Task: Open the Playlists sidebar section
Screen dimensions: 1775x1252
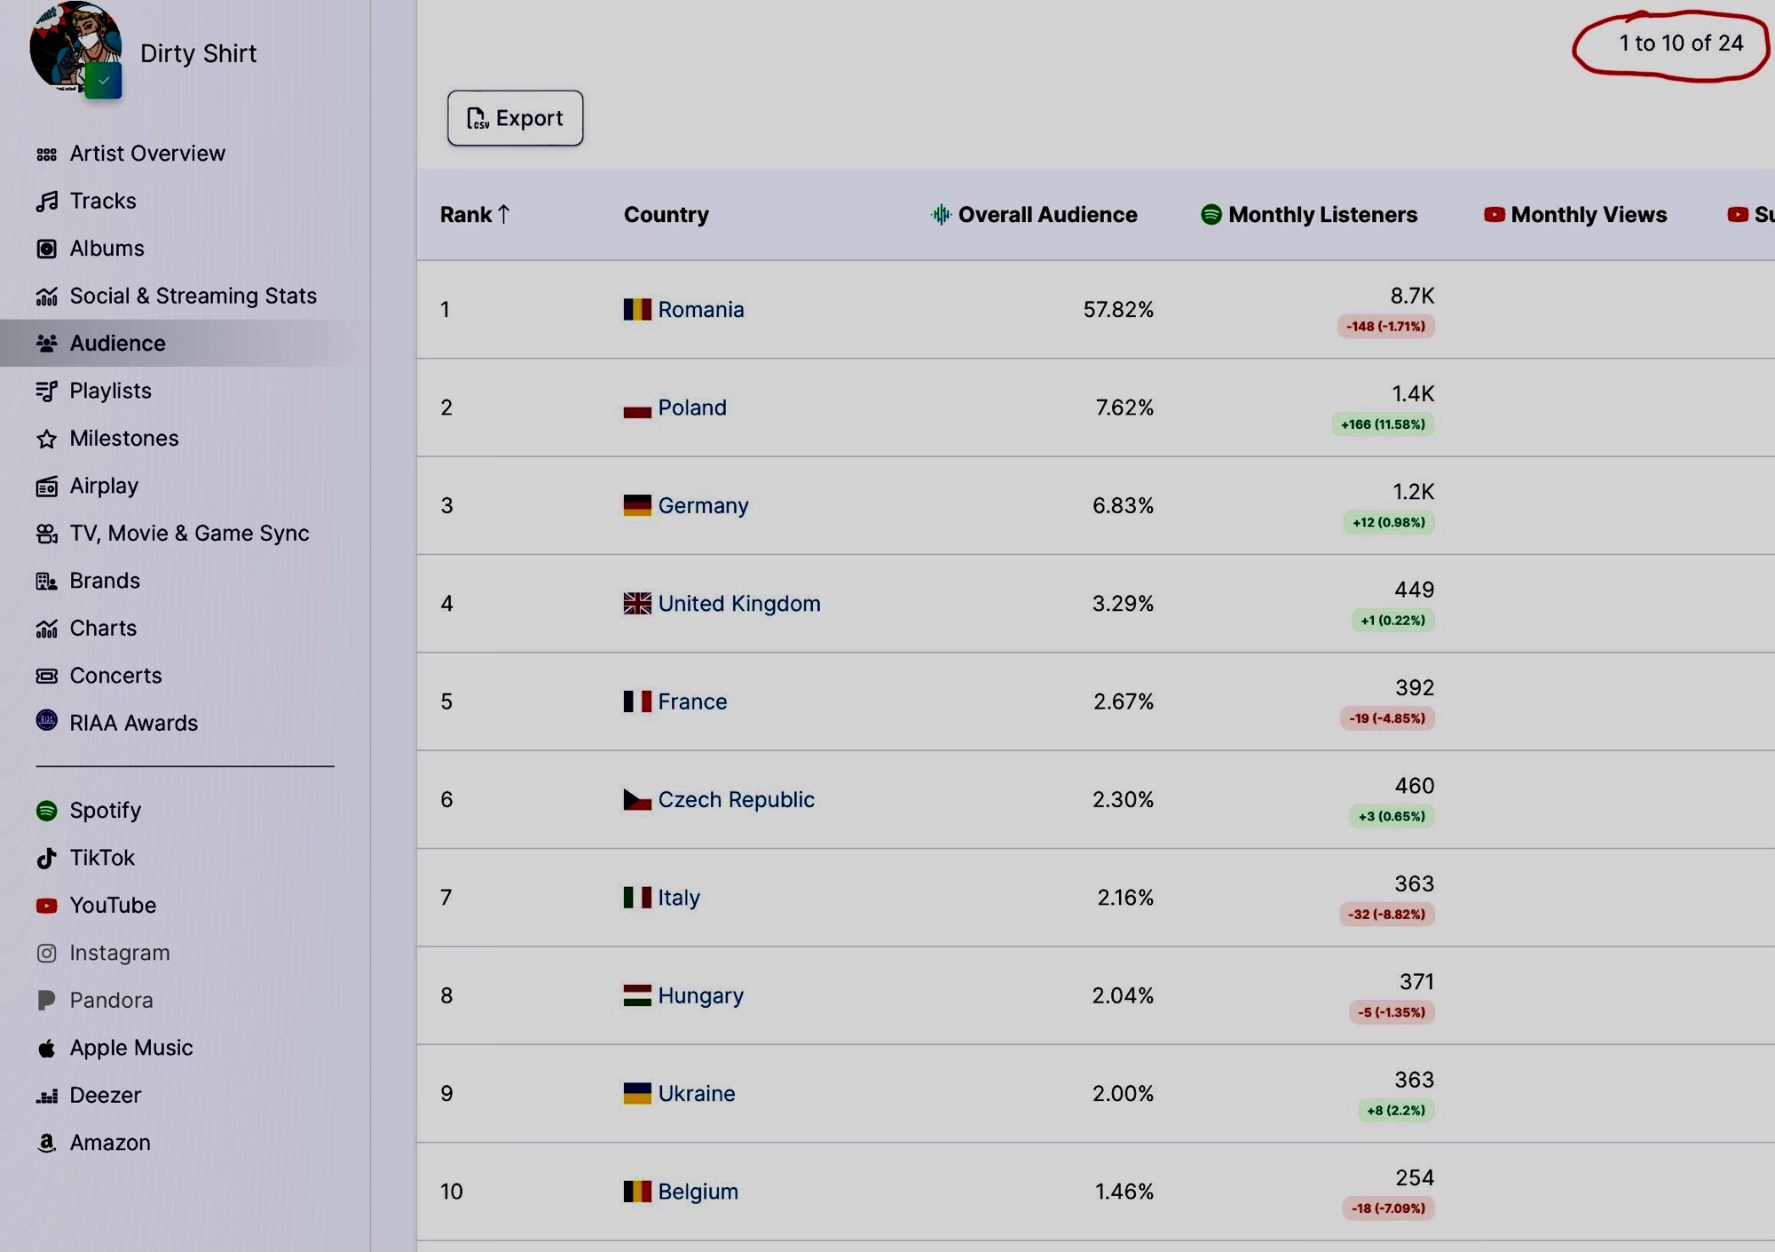Action: point(110,391)
